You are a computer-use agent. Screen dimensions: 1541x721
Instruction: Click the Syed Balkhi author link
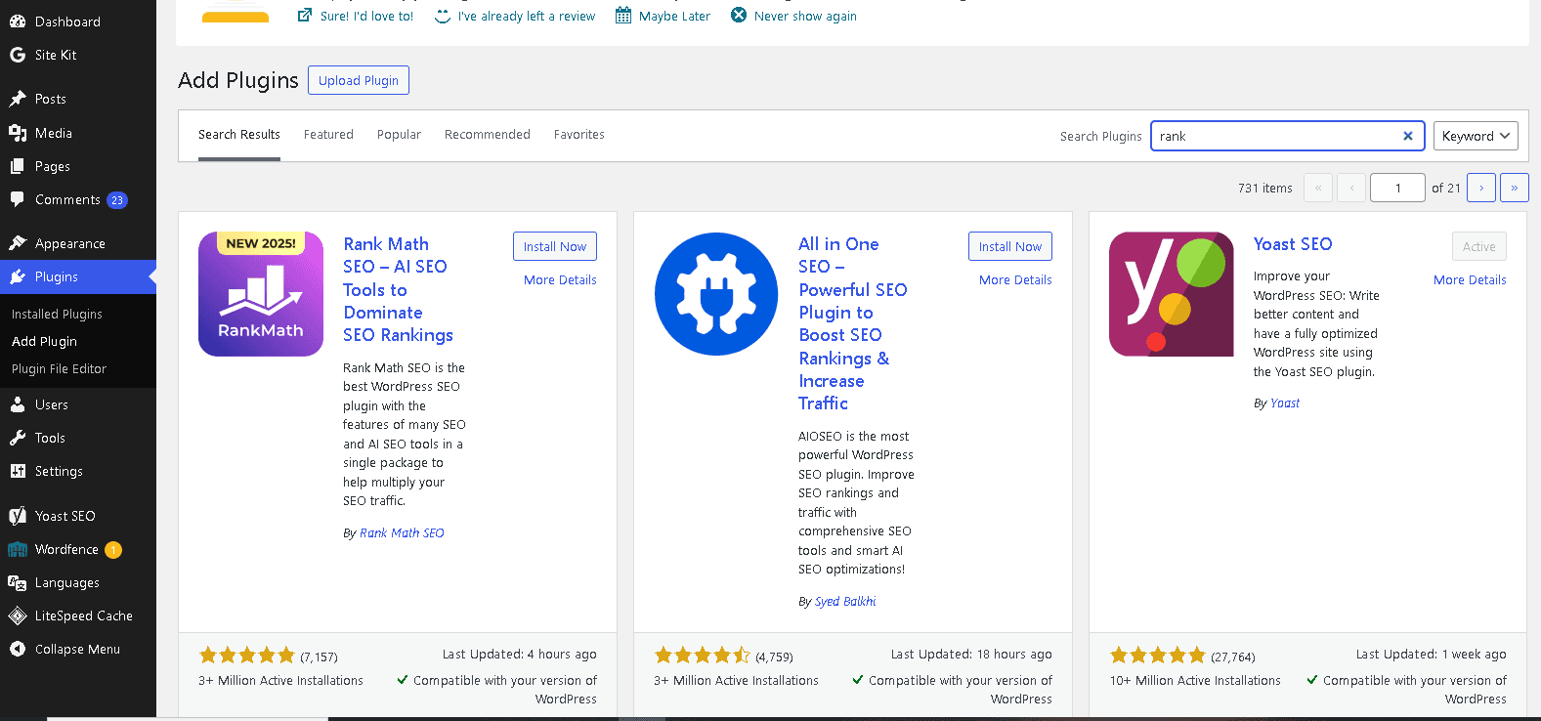pyautogui.click(x=845, y=601)
